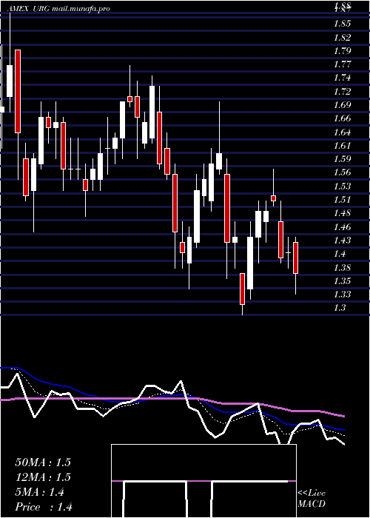Screen dimensions: 370x518
Task: Click the 1.56 price axis label
Action: tap(342, 172)
